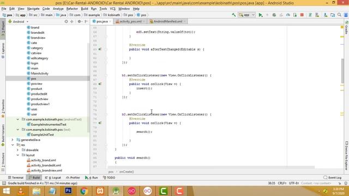Open the Navigate menu
Screen dimensions: 349x196
pyautogui.click(x=33, y=9)
